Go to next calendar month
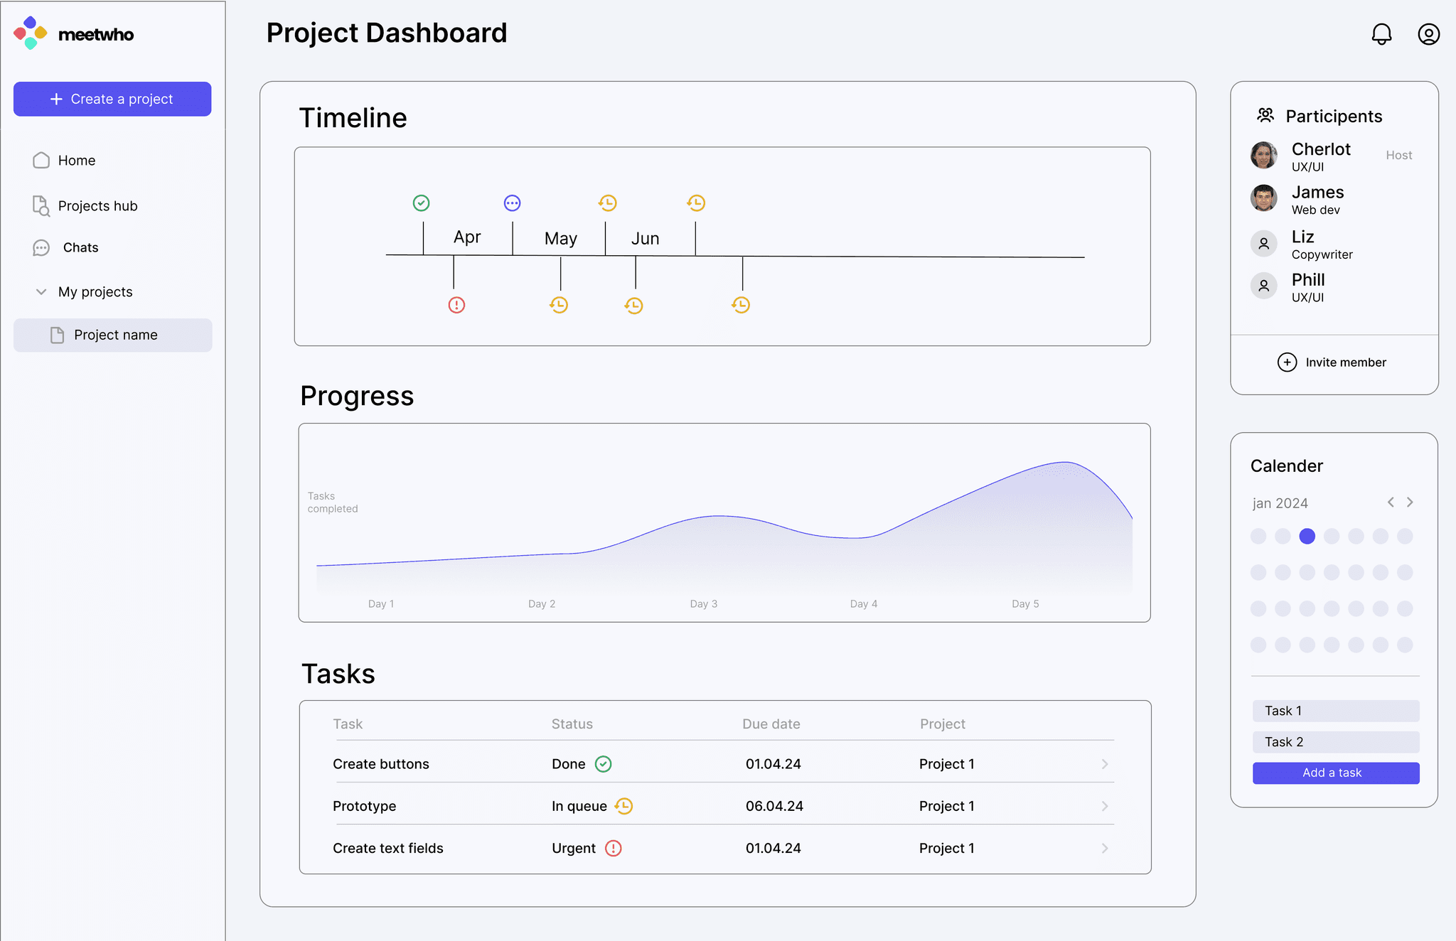The height and width of the screenshot is (941, 1456). click(1410, 502)
